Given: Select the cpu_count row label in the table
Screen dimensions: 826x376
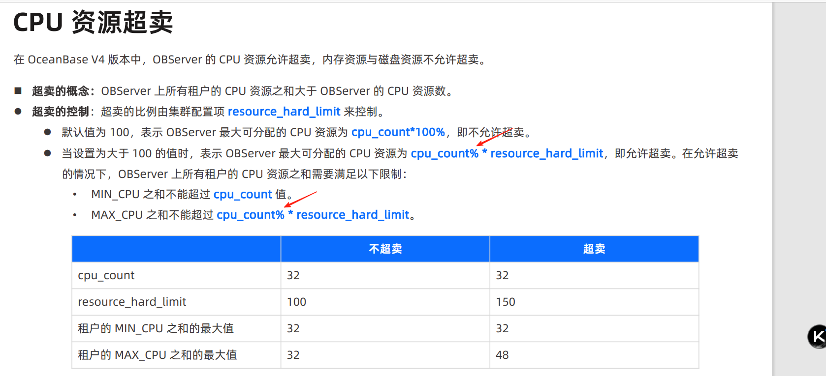Looking at the screenshot, I should point(106,275).
